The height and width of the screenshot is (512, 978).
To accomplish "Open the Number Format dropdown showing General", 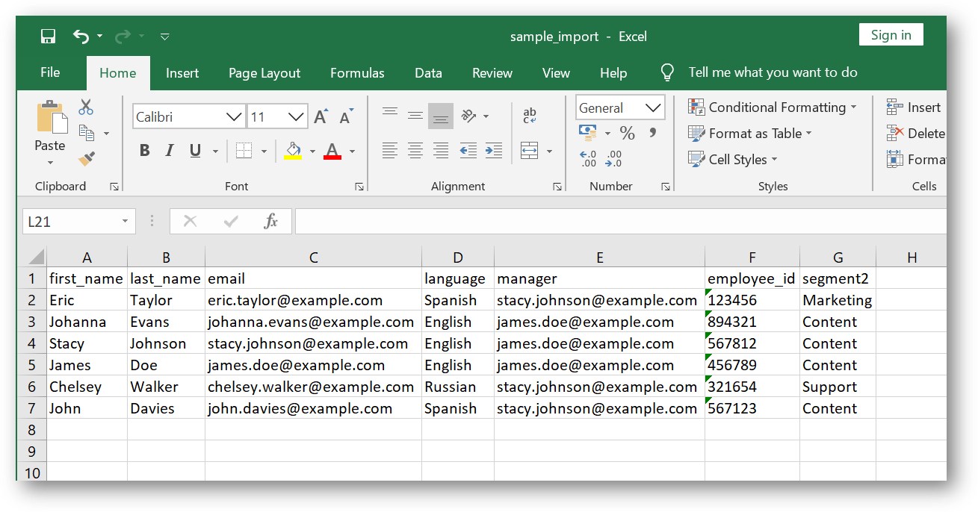I will 620,107.
